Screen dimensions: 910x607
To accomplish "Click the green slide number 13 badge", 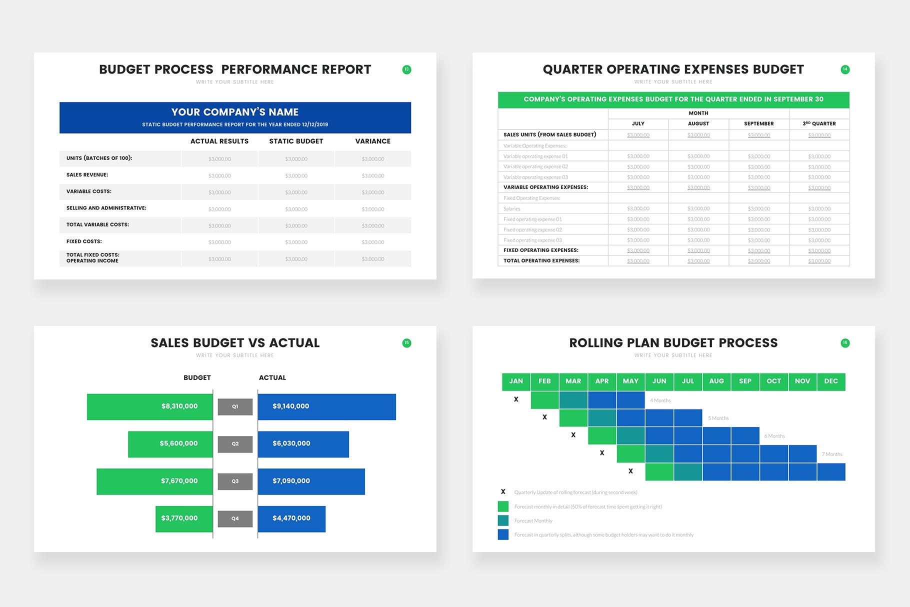I will click(406, 69).
